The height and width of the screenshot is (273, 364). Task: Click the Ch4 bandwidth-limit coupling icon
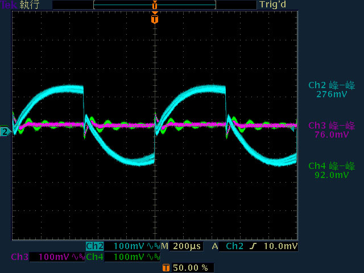[154, 257]
